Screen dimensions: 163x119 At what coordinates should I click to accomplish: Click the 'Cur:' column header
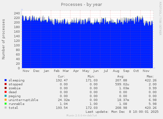pyautogui.click(x=61, y=76)
